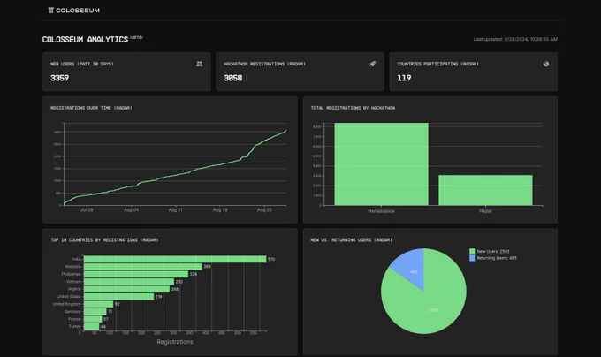Click the Philippines bar showing 326
The height and width of the screenshot is (357, 601).
click(x=136, y=274)
